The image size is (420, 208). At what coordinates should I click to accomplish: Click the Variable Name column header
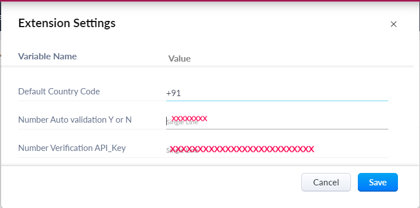point(47,57)
